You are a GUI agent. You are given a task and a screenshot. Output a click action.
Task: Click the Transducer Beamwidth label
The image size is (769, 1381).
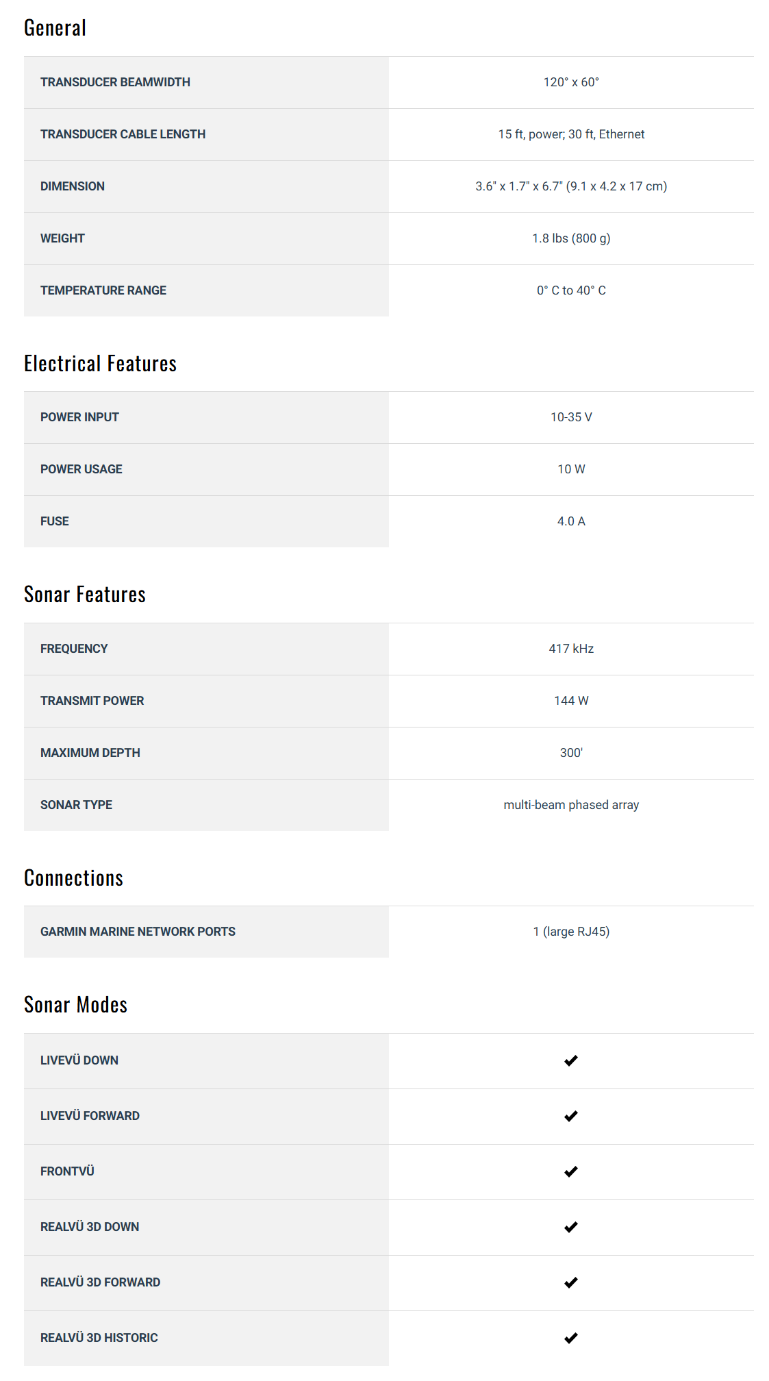pyautogui.click(x=115, y=82)
